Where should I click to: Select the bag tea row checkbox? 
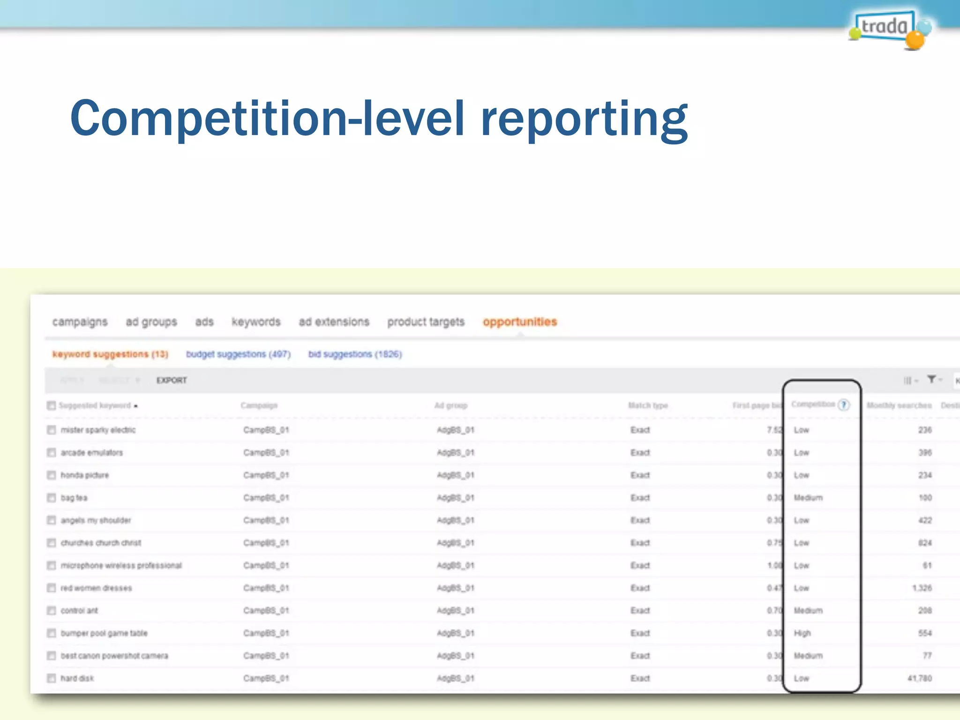coord(51,498)
